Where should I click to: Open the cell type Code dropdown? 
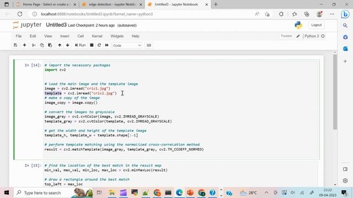point(127,46)
